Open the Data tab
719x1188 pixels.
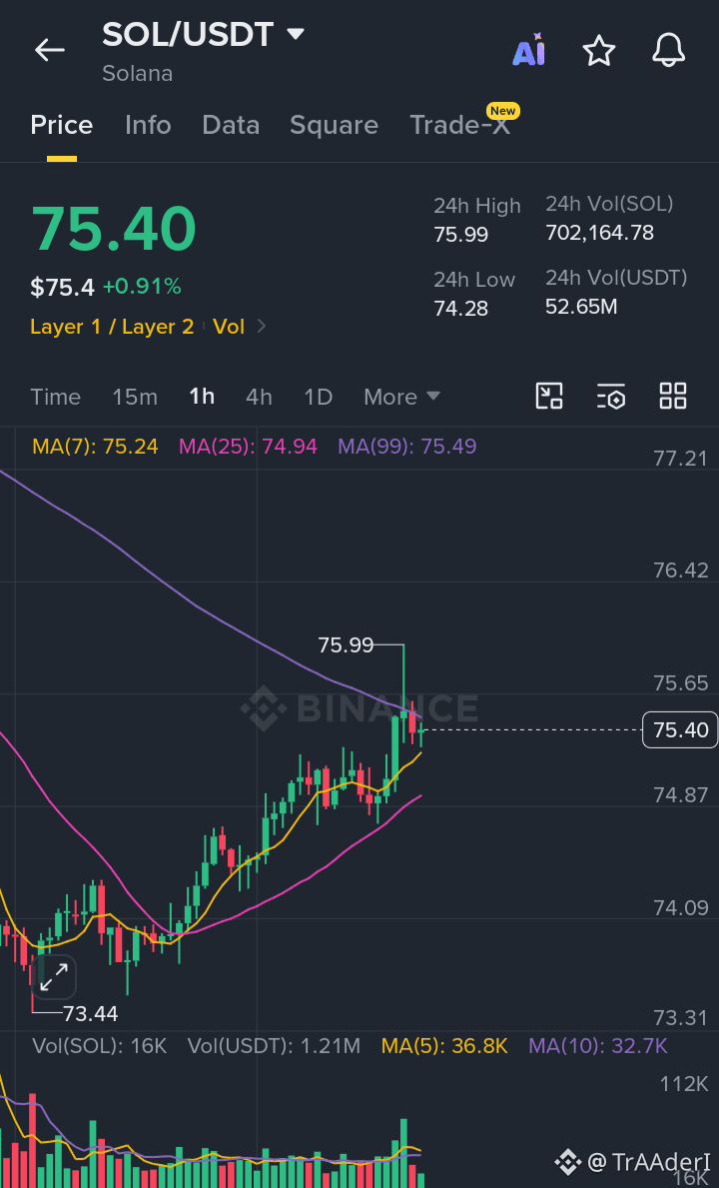click(231, 124)
